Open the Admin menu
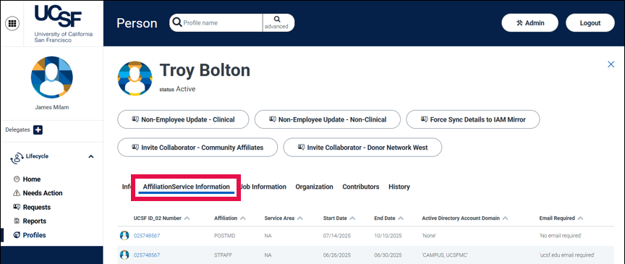Viewport: 625px width, 264px height. (530, 23)
